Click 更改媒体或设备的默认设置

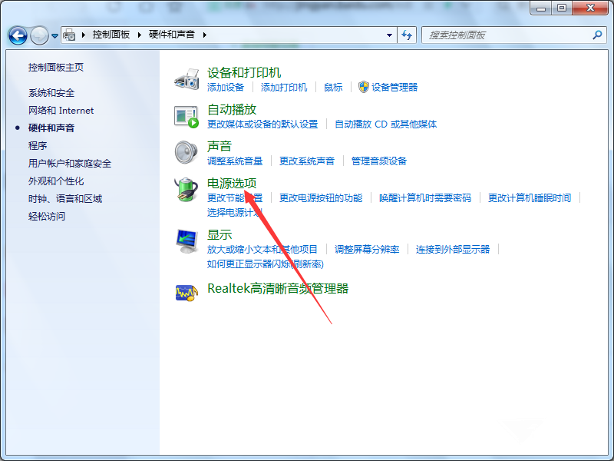(262, 124)
